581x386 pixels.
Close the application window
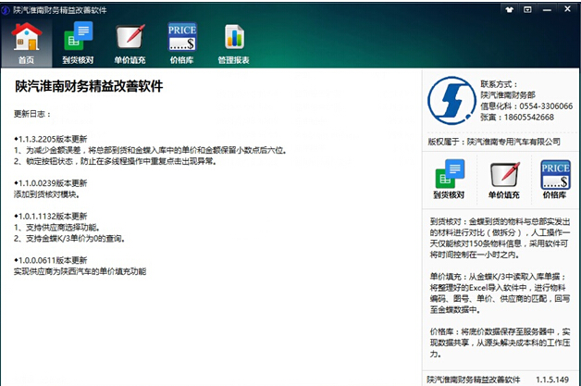click(x=569, y=7)
